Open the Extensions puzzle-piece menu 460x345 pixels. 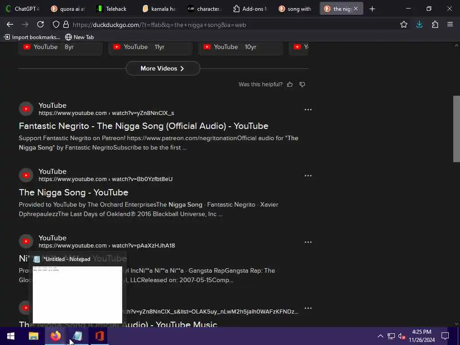coord(435,25)
